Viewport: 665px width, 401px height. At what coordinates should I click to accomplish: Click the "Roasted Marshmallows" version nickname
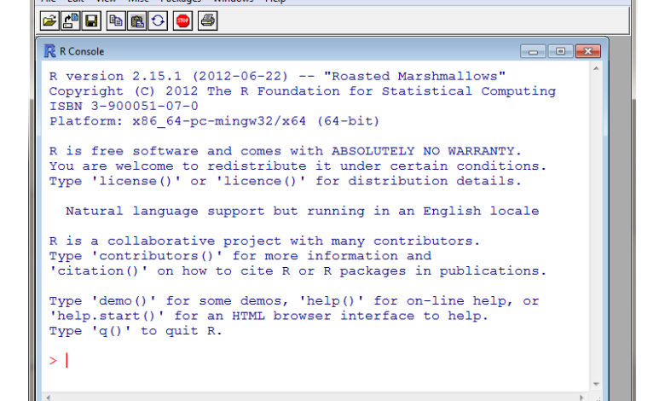pos(415,77)
